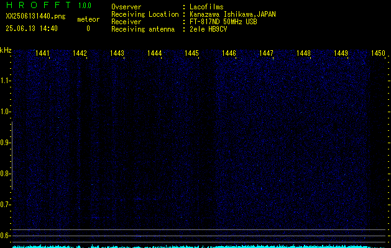
Task: Select the version number 1.0.0
Action: click(85, 6)
